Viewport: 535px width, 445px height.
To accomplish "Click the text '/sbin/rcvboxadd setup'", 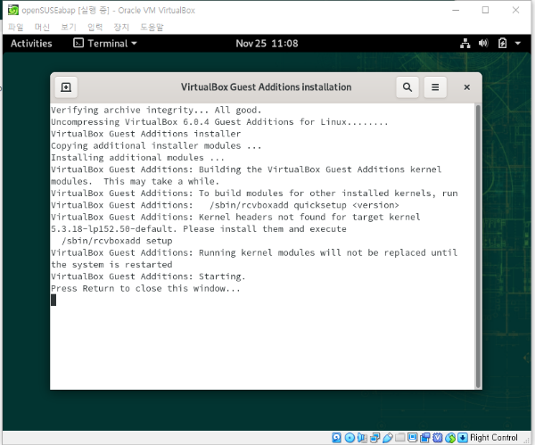I will click(117, 241).
